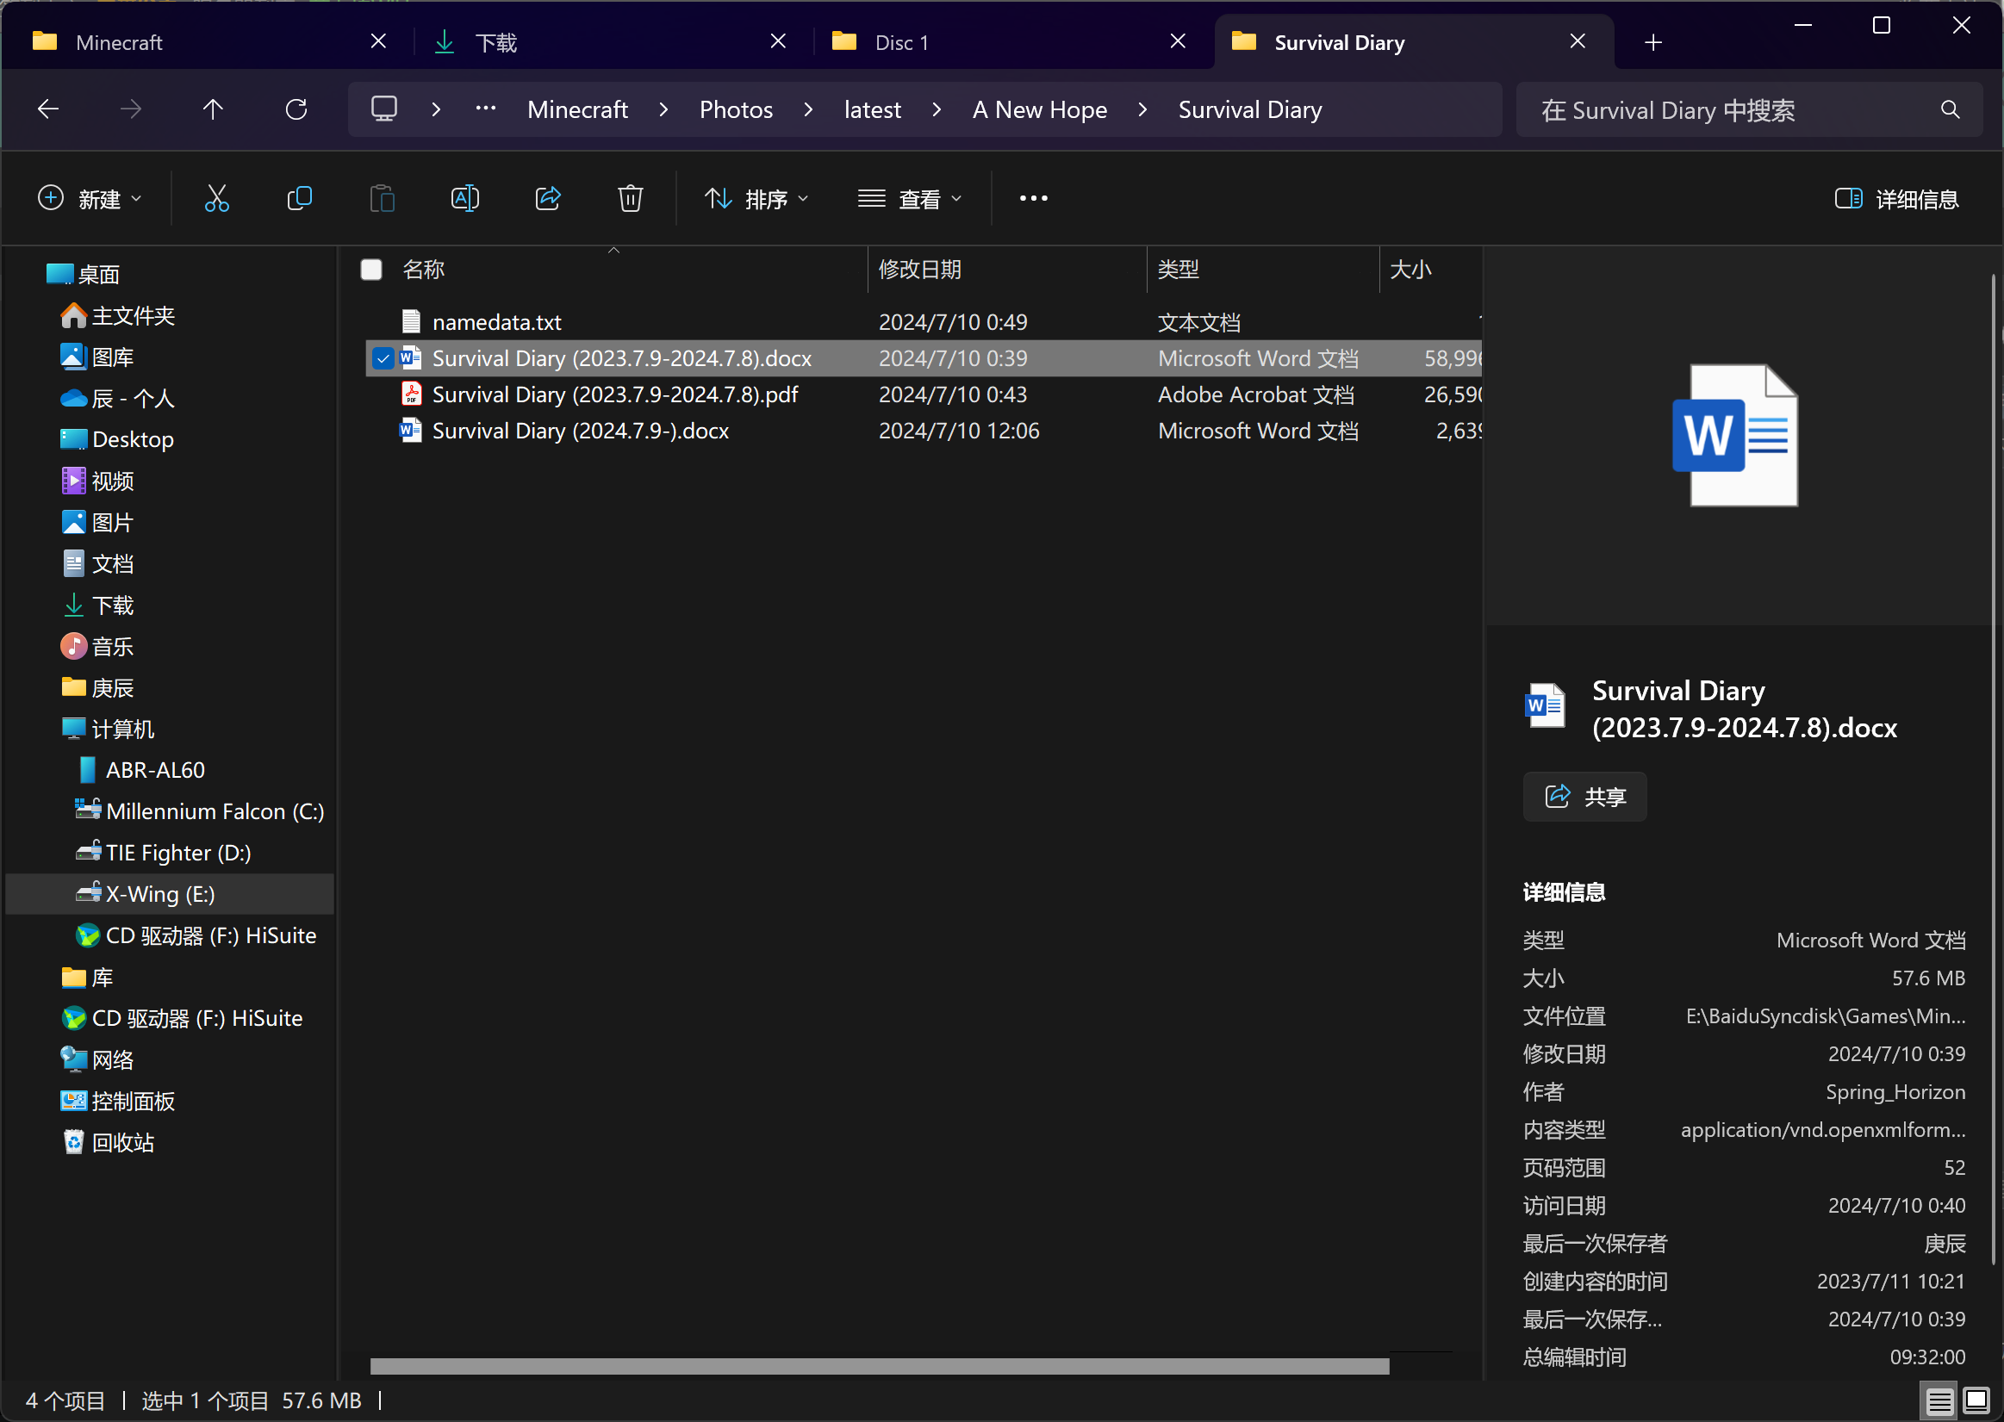
Task: Toggle the select-all checkbox beside 名称
Action: [371, 270]
